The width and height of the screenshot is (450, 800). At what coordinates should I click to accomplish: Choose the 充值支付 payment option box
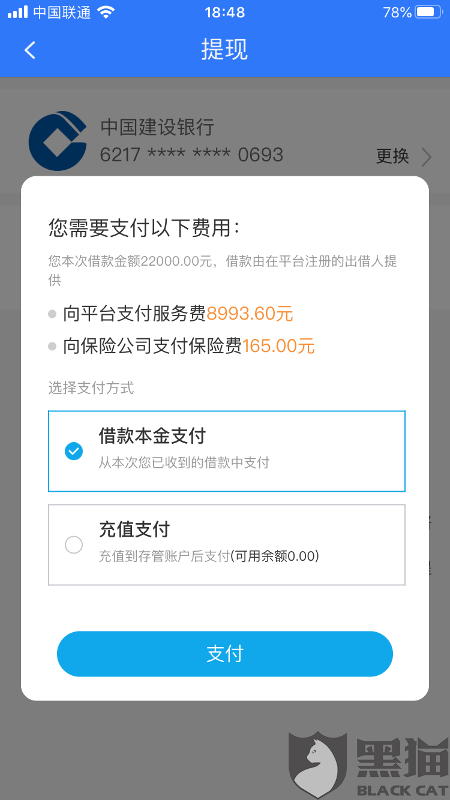(x=227, y=545)
